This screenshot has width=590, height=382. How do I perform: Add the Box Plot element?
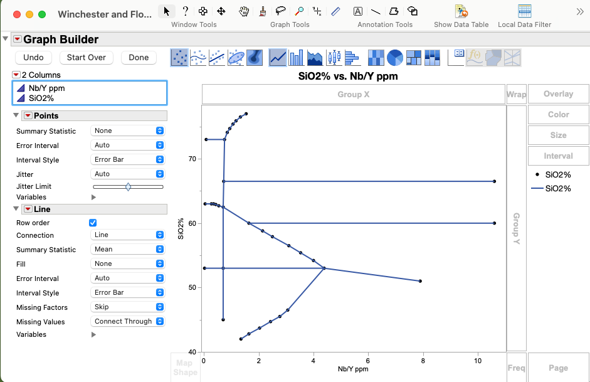(x=334, y=58)
